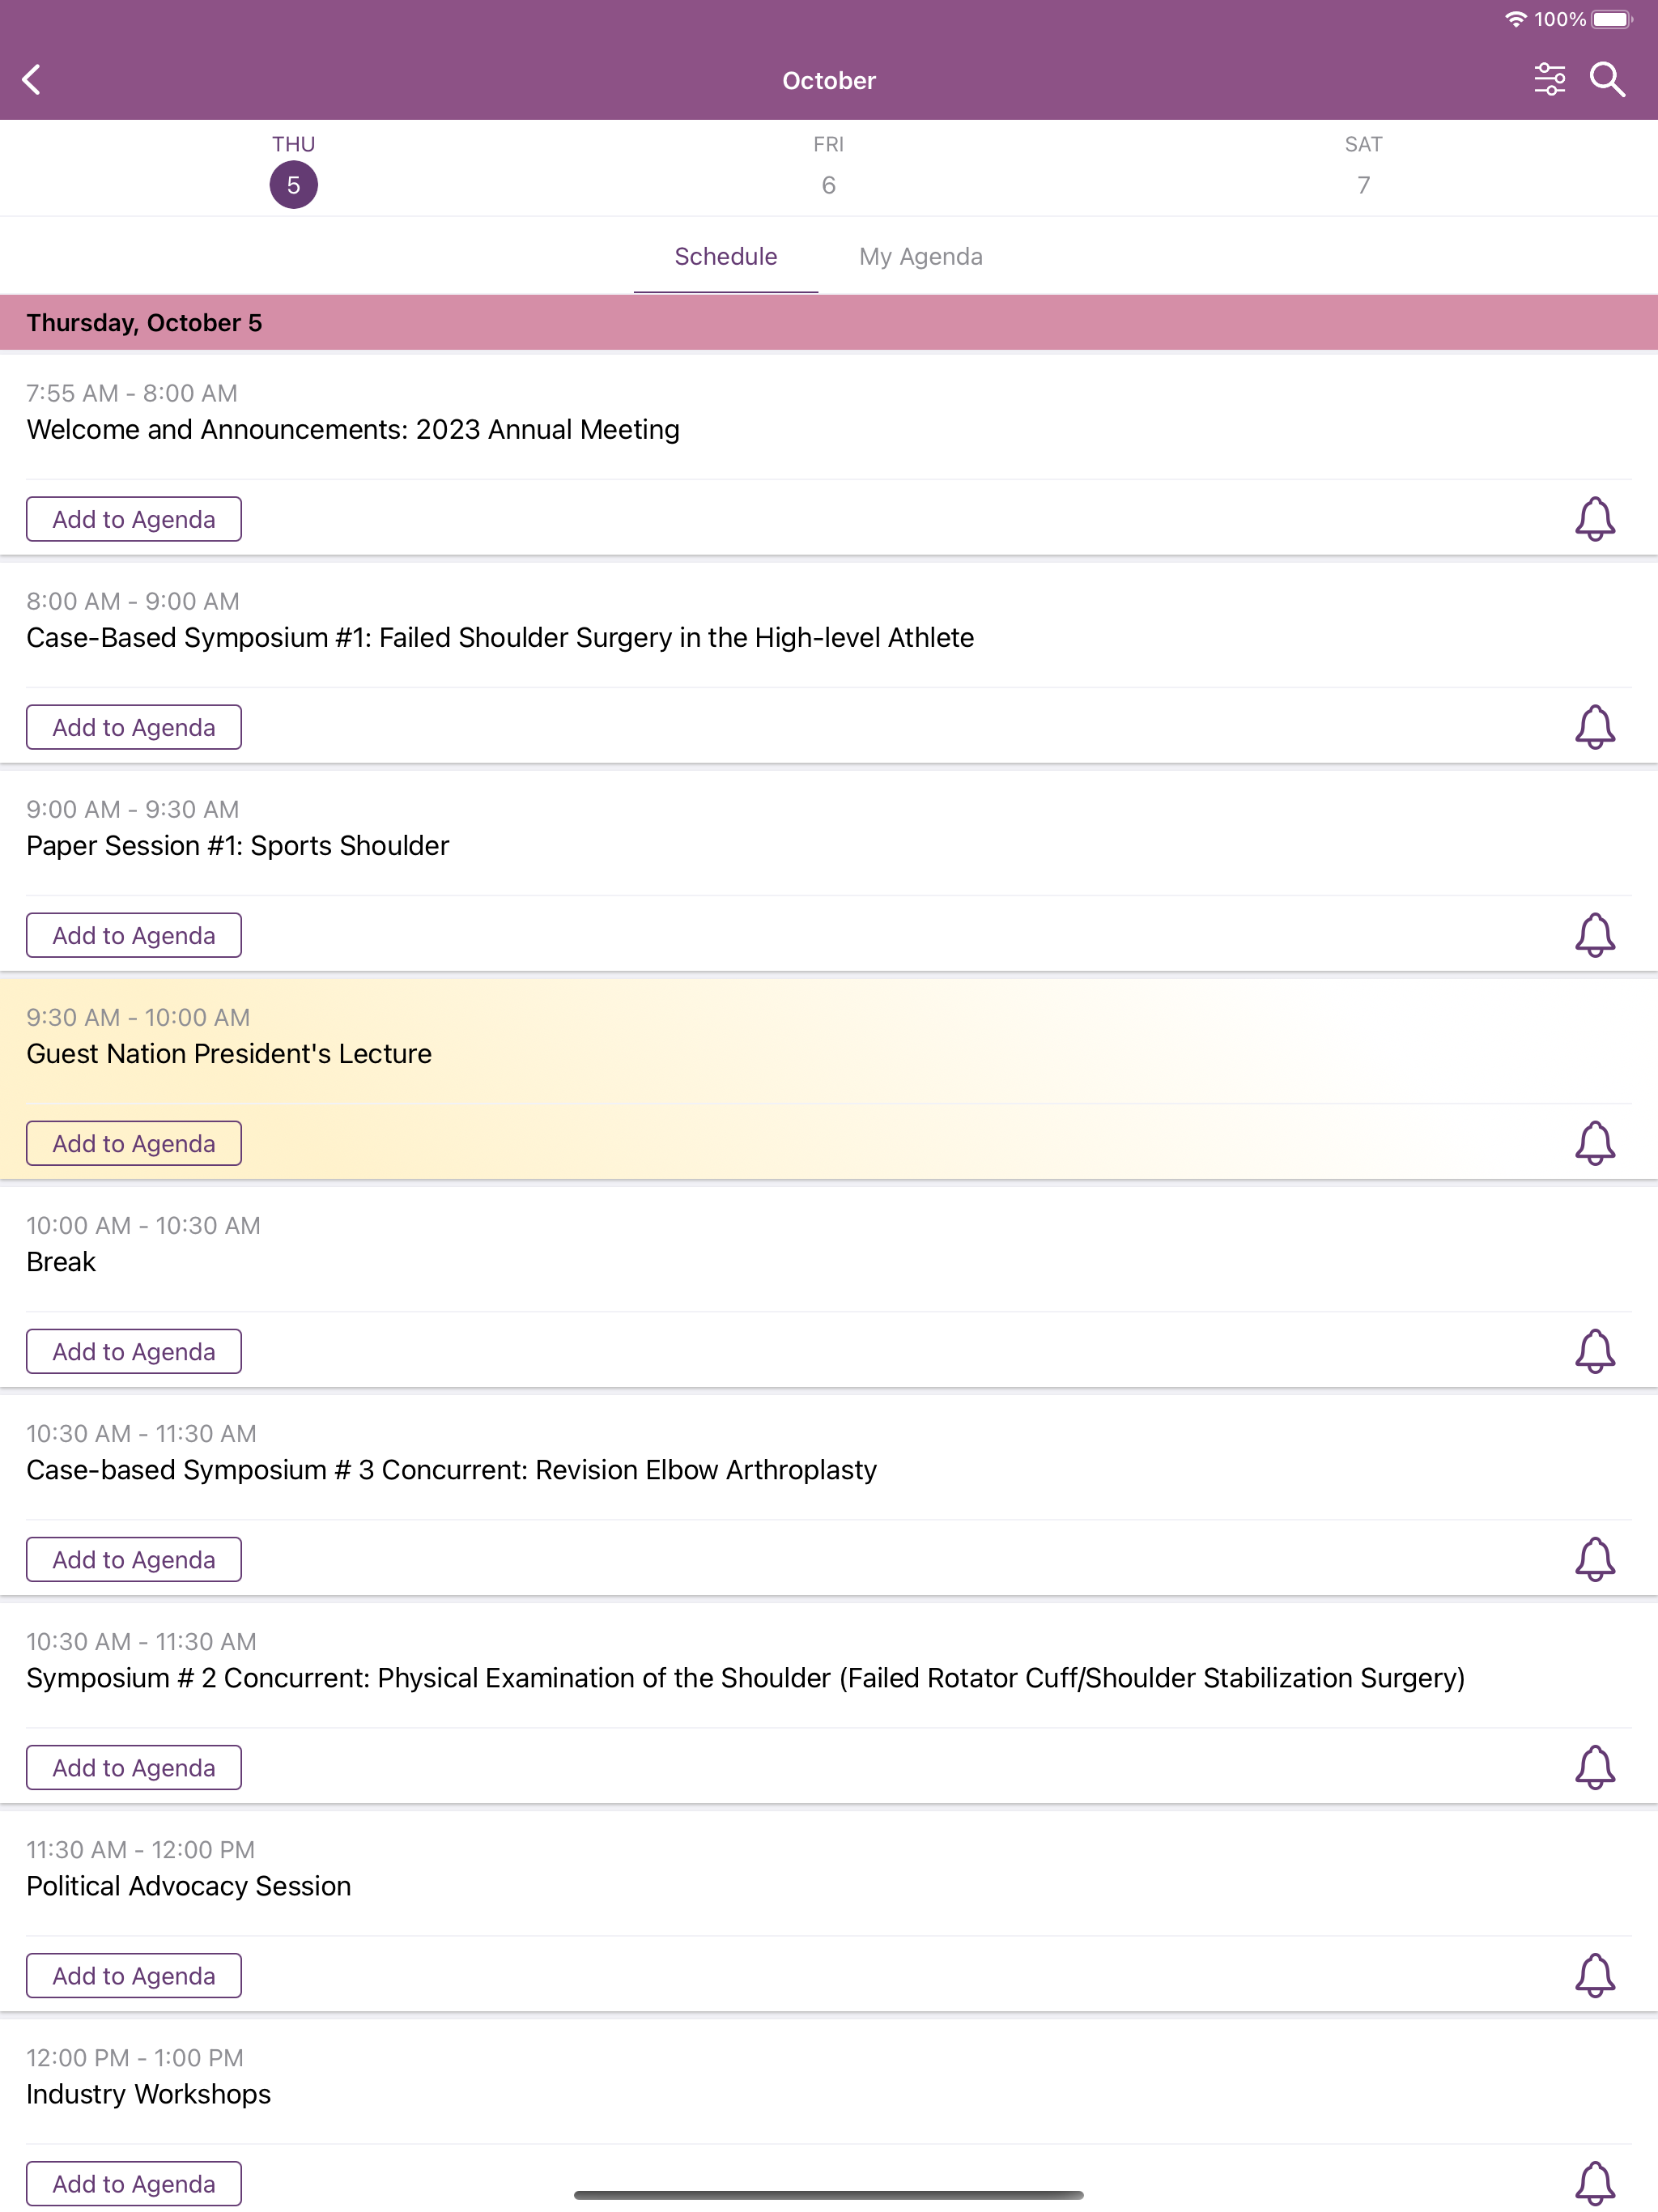Add Political Advocacy Session to agenda
The height and width of the screenshot is (2212, 1658).
coord(134,1975)
